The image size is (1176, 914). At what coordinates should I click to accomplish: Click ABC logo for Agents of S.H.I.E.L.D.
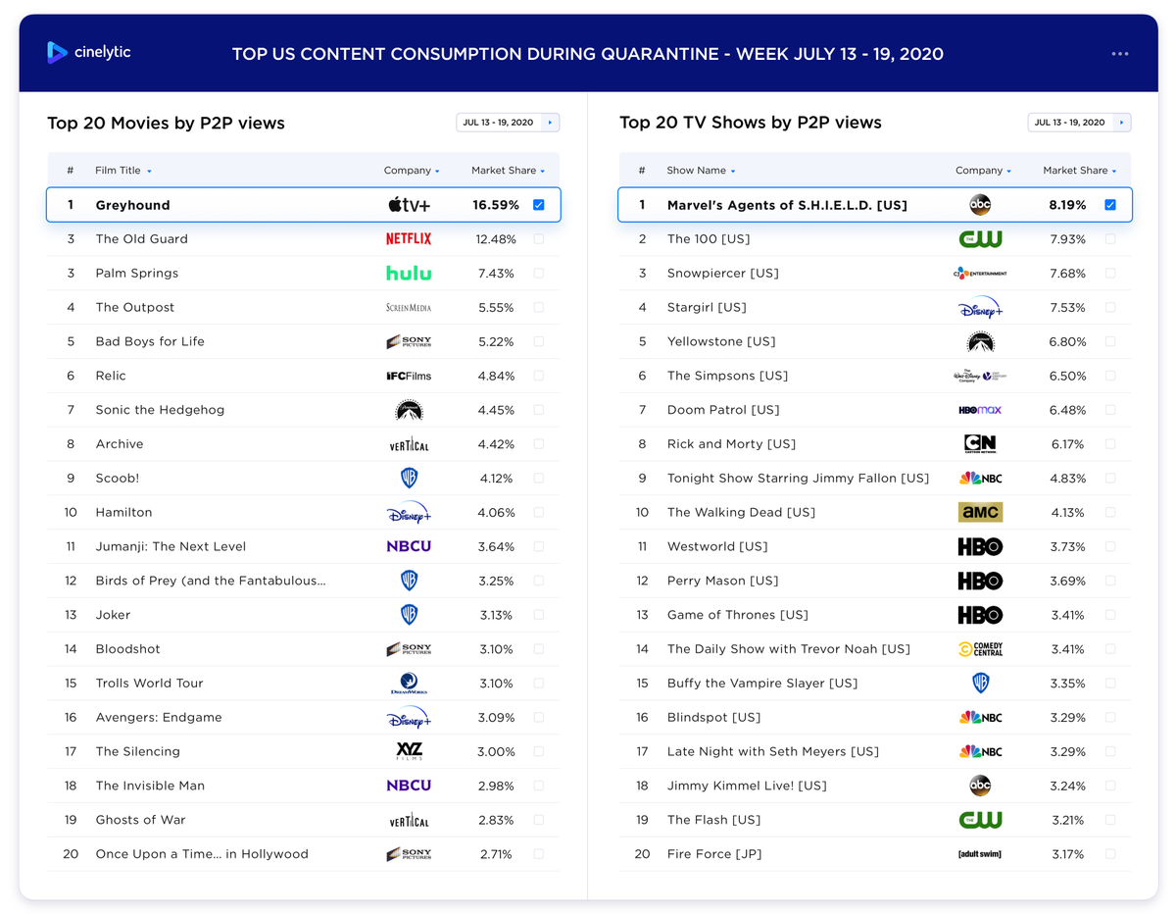pos(980,205)
